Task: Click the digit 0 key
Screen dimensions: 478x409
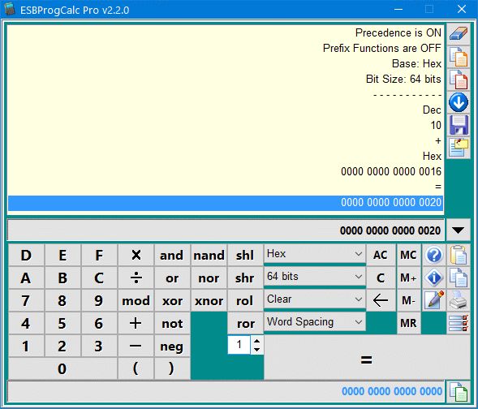Action: tap(62, 368)
